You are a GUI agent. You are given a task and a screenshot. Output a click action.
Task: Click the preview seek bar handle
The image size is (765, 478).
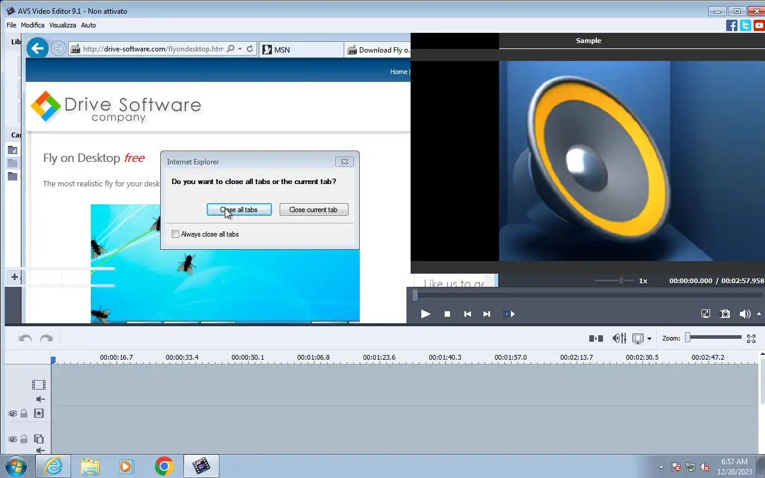[415, 295]
